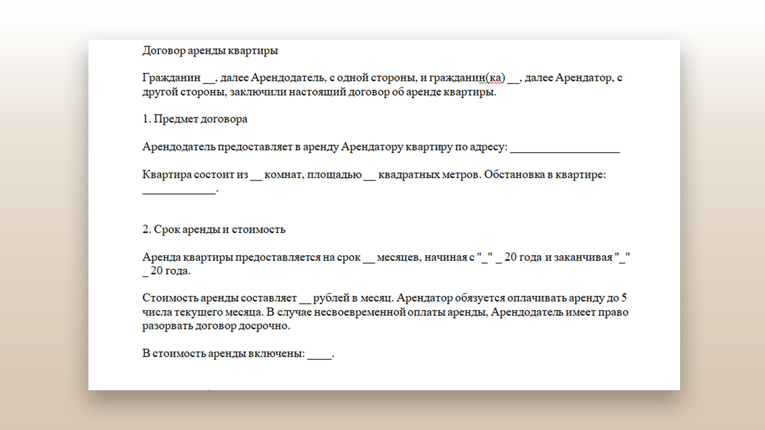Viewport: 765px width, 430px height.
Task: Click the title "Договор аренды квартиры"
Action: coord(210,51)
